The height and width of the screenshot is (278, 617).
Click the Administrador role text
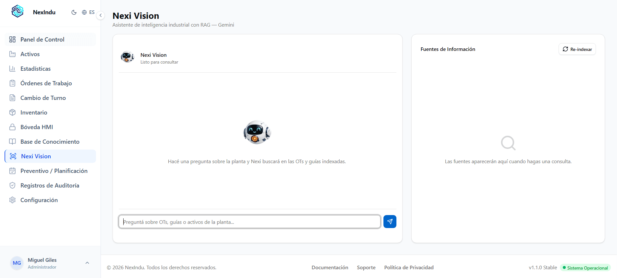click(42, 267)
